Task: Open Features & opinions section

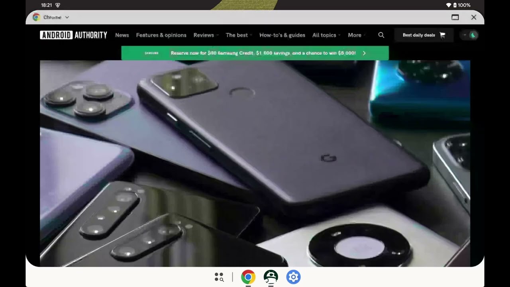Action: tap(161, 35)
